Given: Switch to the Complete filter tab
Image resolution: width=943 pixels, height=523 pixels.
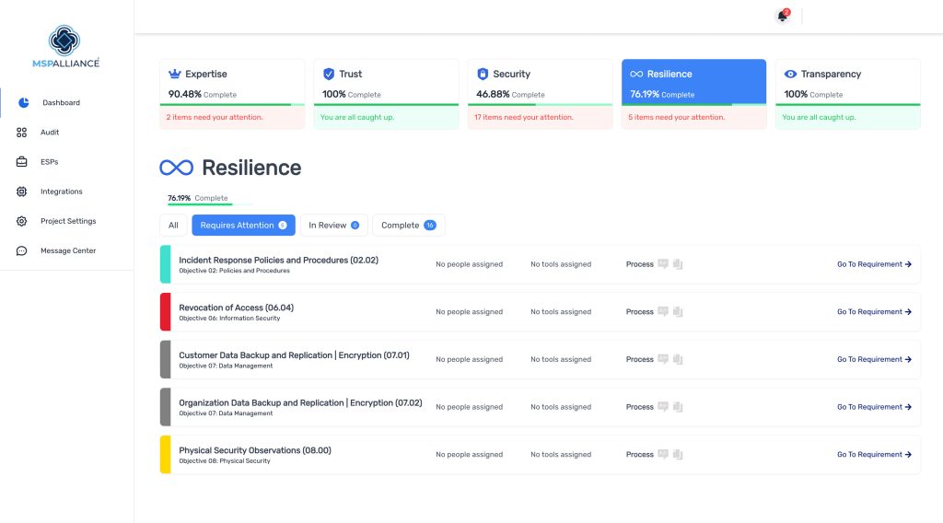Looking at the screenshot, I should (x=408, y=226).
